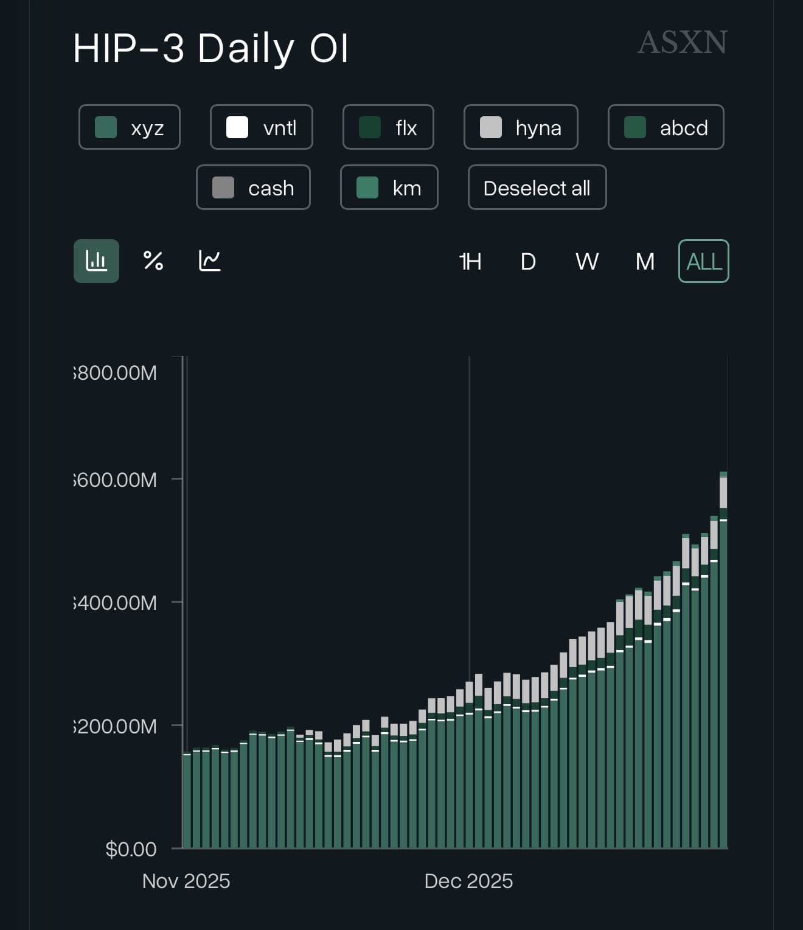Toggle the hyna series

(x=521, y=127)
